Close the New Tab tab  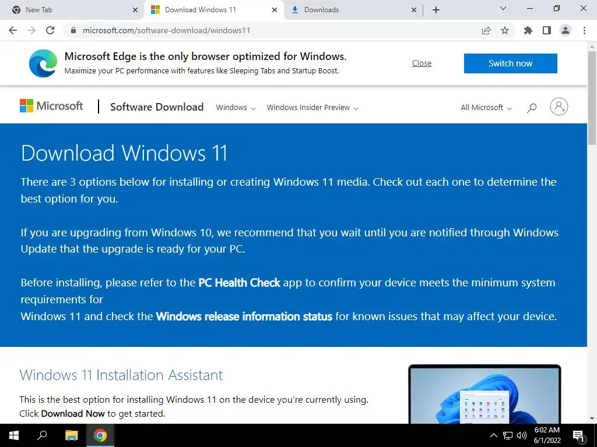pos(135,10)
